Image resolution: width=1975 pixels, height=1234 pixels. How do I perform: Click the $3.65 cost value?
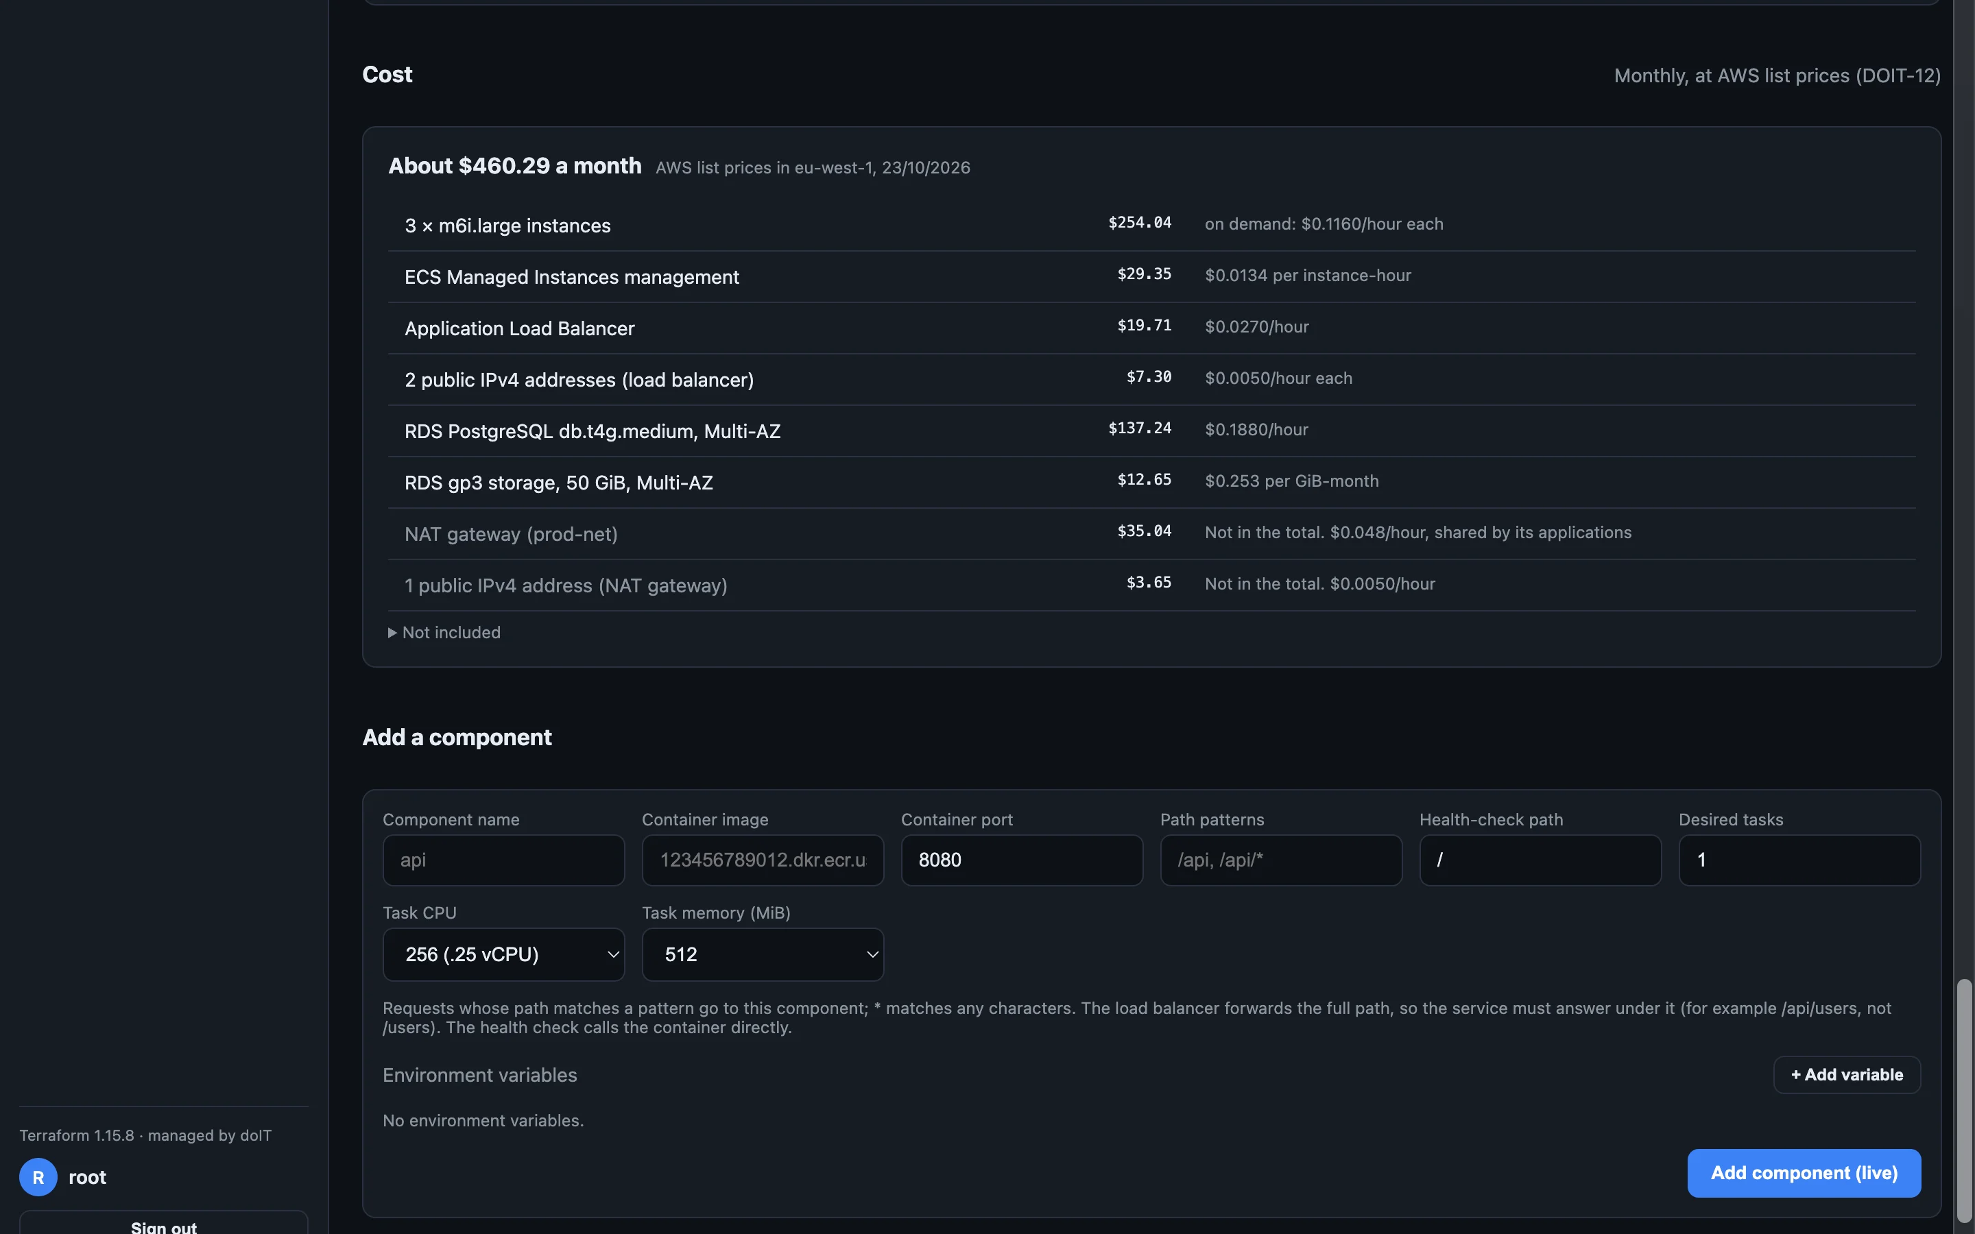tap(1149, 583)
